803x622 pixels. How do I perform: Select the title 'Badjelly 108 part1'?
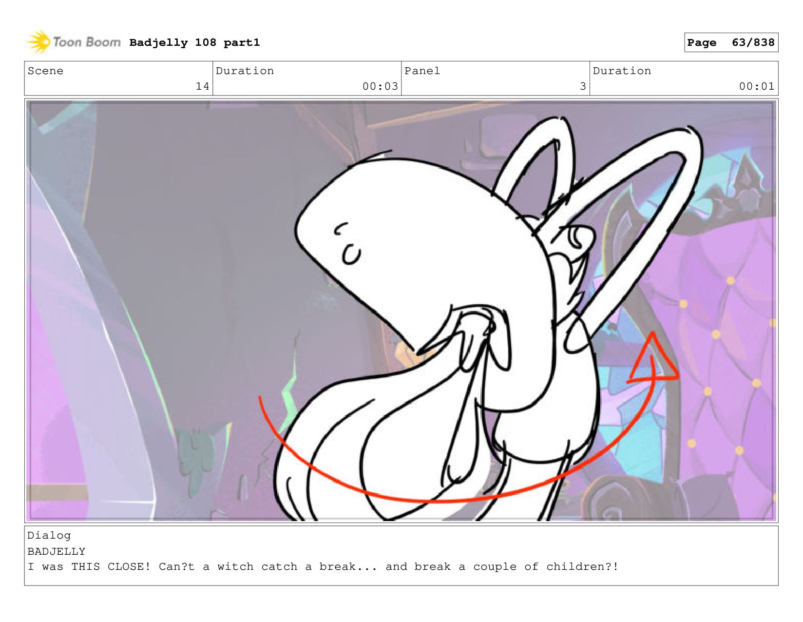coord(194,42)
